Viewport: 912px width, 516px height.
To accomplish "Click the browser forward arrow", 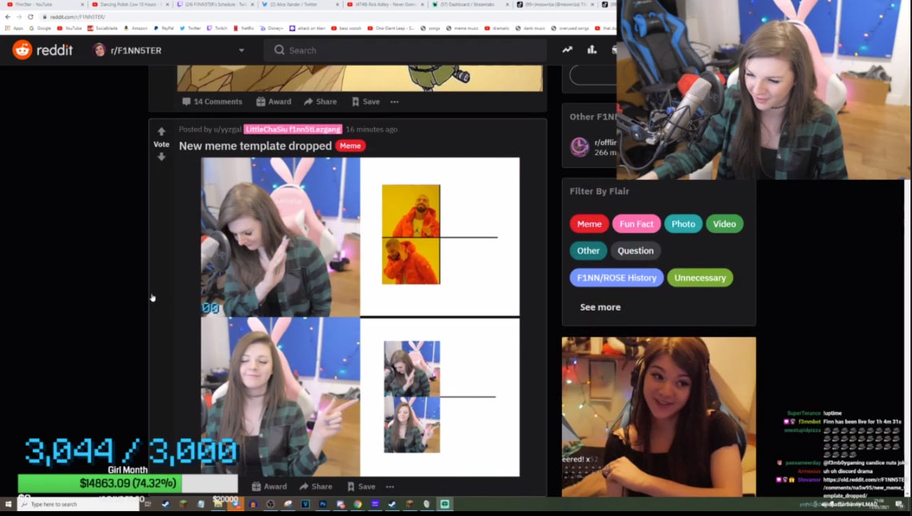I will pos(19,17).
